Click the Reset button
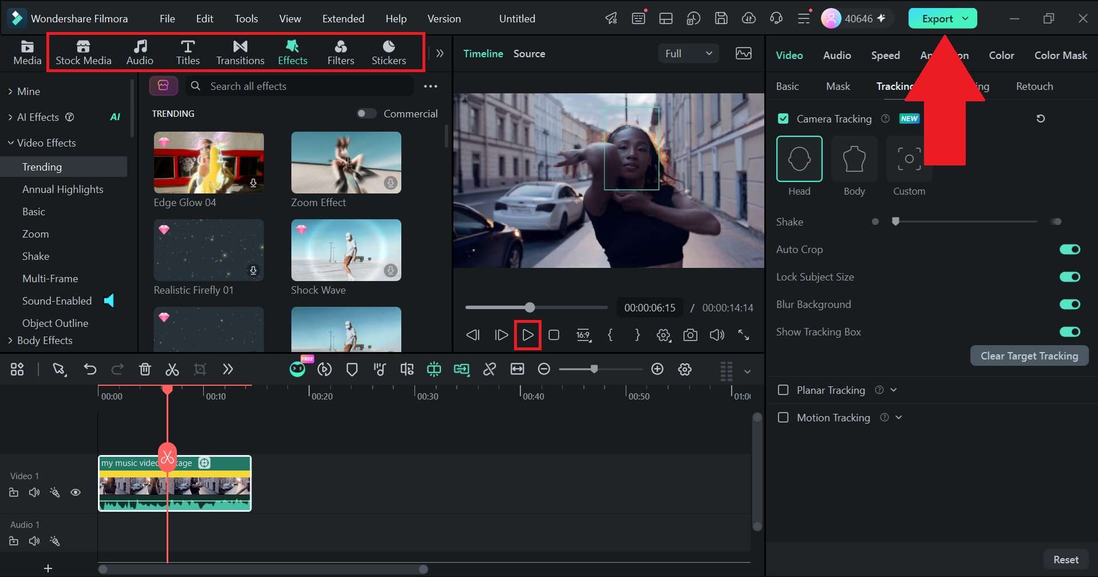 point(1066,559)
